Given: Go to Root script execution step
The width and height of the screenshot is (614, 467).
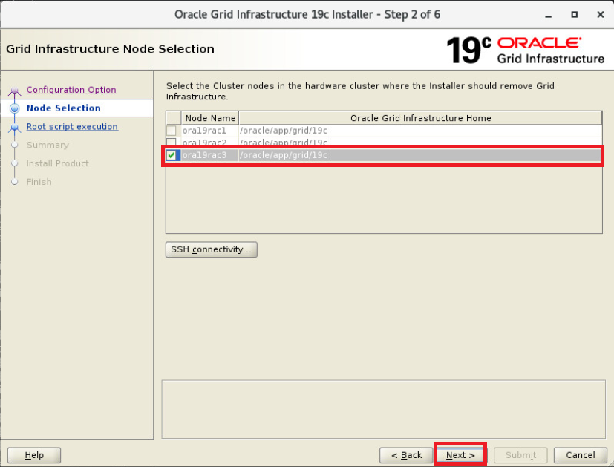Looking at the screenshot, I should (72, 126).
